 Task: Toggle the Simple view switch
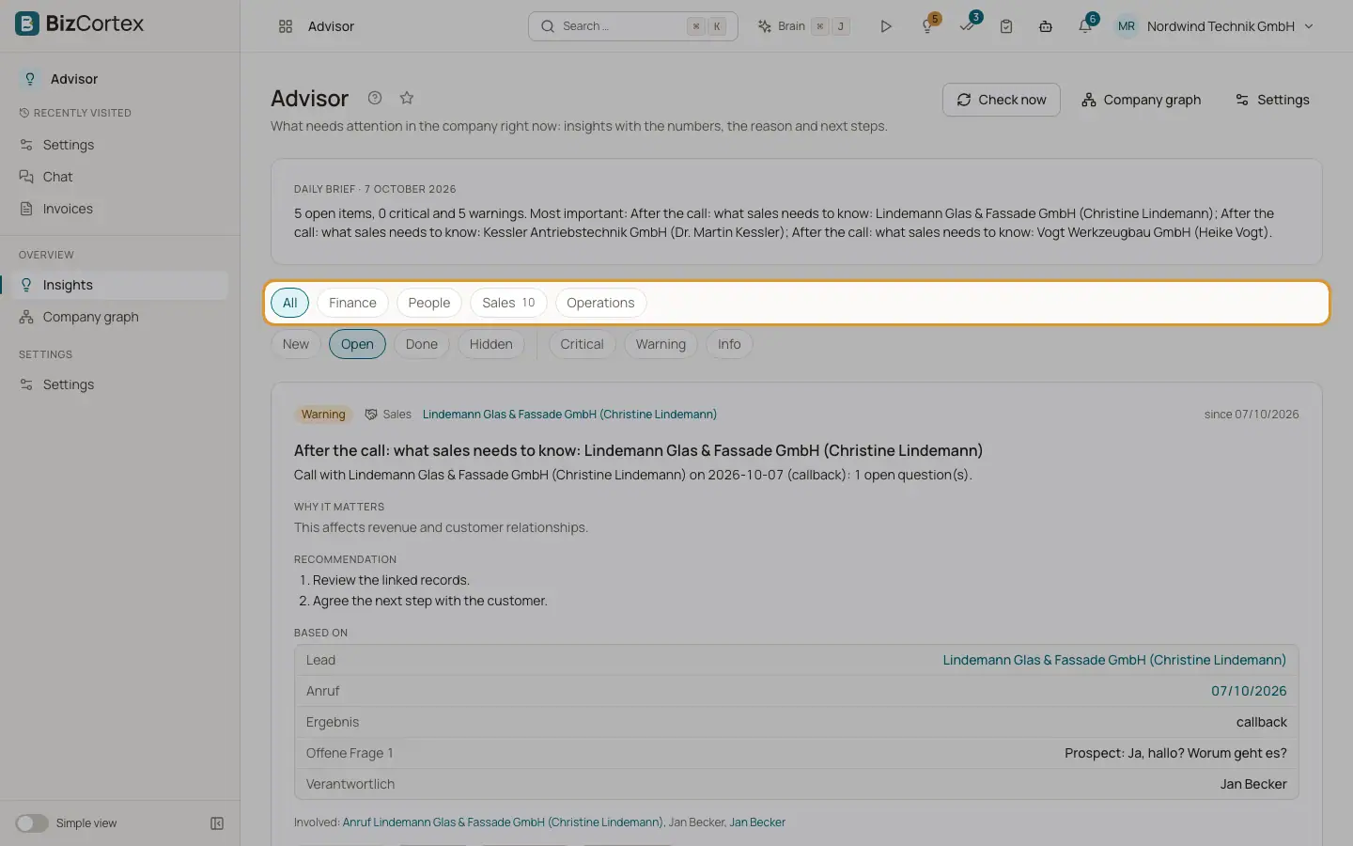31,823
